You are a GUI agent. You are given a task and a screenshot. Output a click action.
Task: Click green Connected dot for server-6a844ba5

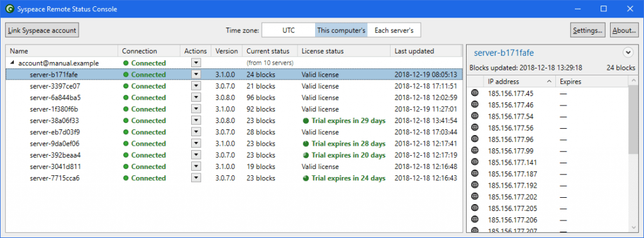pyautogui.click(x=126, y=98)
